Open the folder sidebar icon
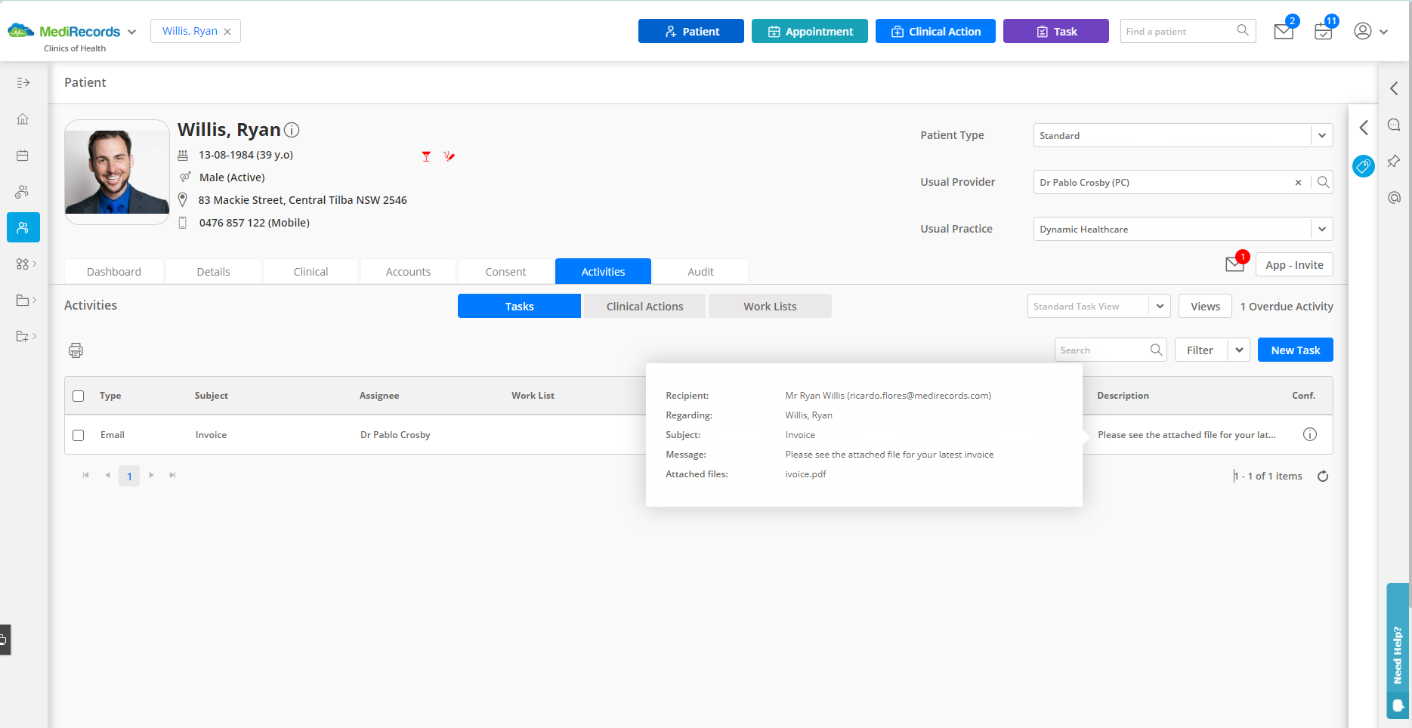 coord(26,300)
